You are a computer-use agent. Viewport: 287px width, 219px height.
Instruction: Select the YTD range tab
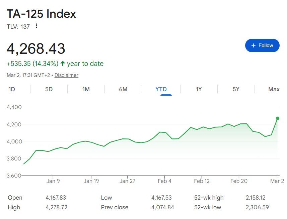161,89
